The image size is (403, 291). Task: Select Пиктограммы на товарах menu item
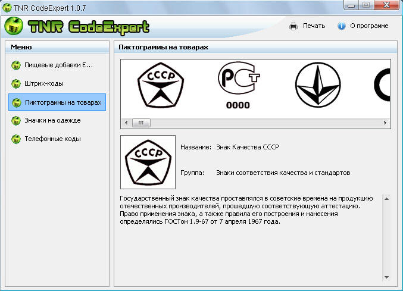point(57,102)
